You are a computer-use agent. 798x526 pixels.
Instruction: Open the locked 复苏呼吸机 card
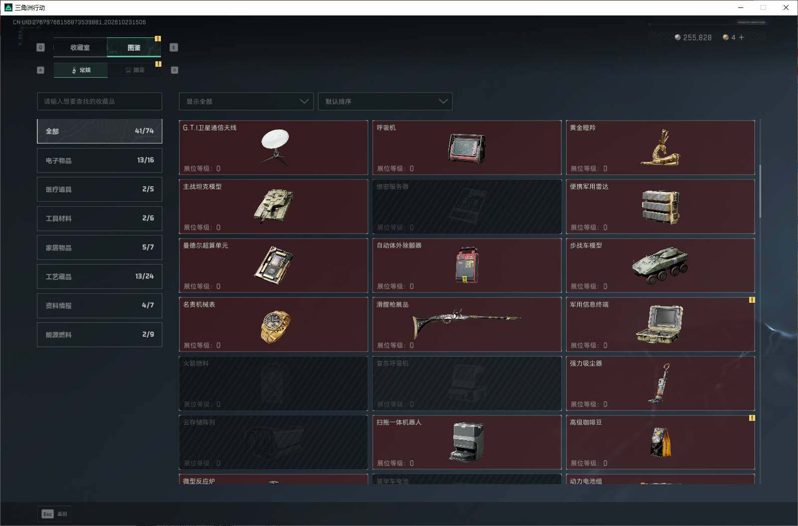tap(467, 384)
